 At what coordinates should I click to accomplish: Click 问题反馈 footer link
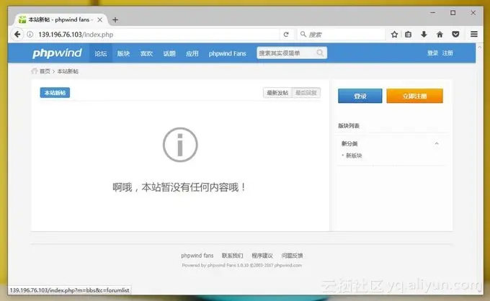292,256
